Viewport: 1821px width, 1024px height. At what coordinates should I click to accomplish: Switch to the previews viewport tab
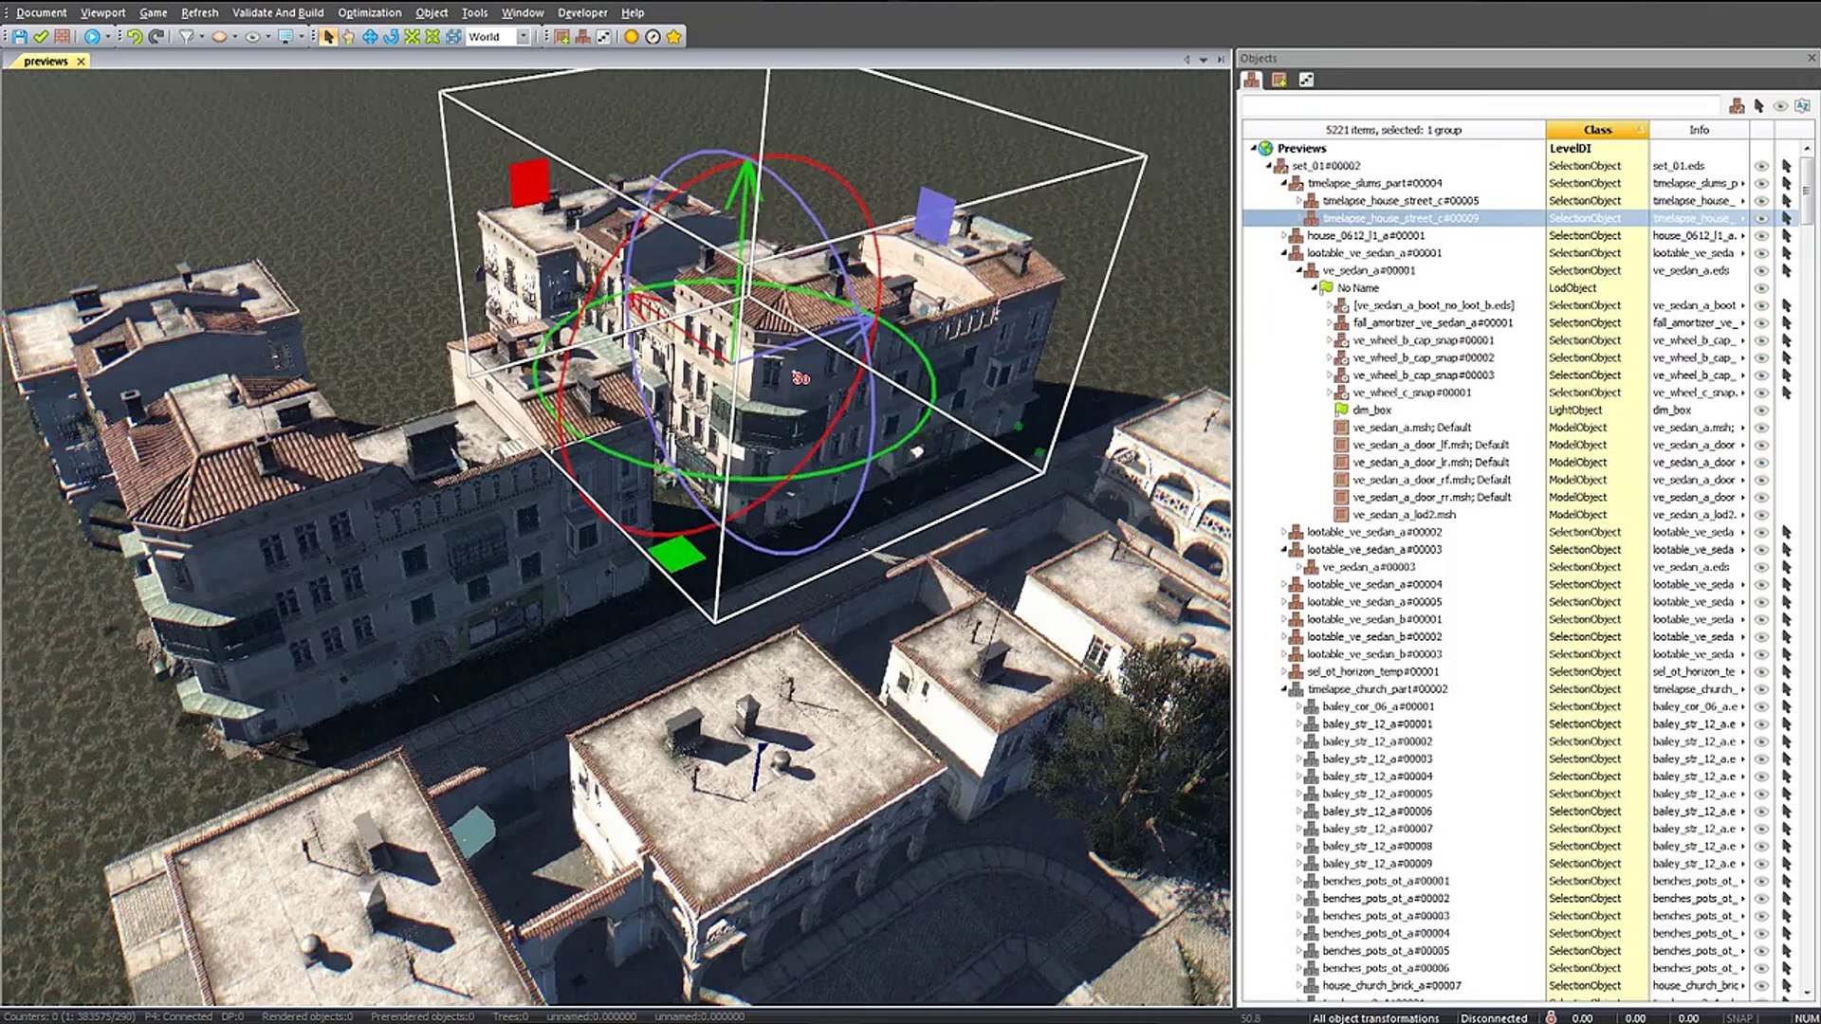[x=46, y=61]
